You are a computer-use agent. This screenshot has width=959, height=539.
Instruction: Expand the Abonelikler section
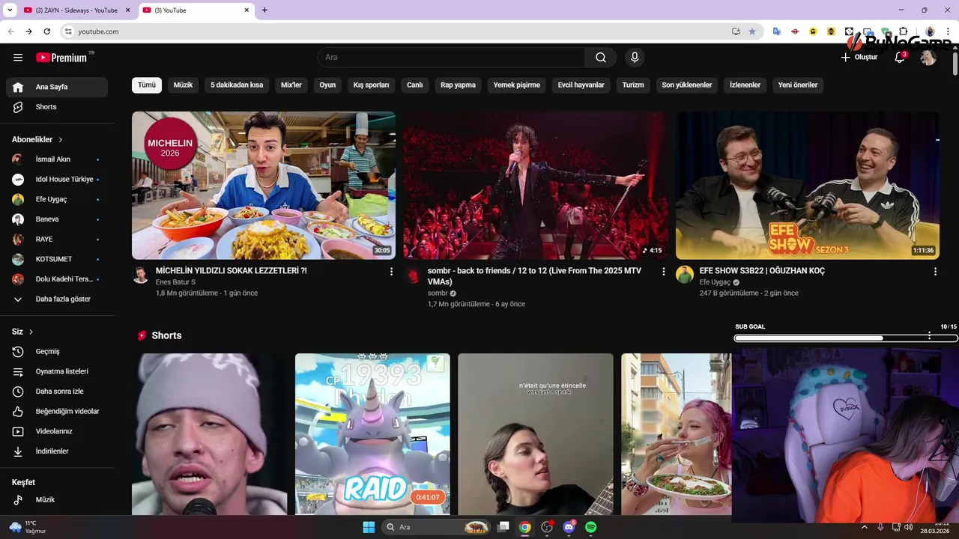pos(37,140)
